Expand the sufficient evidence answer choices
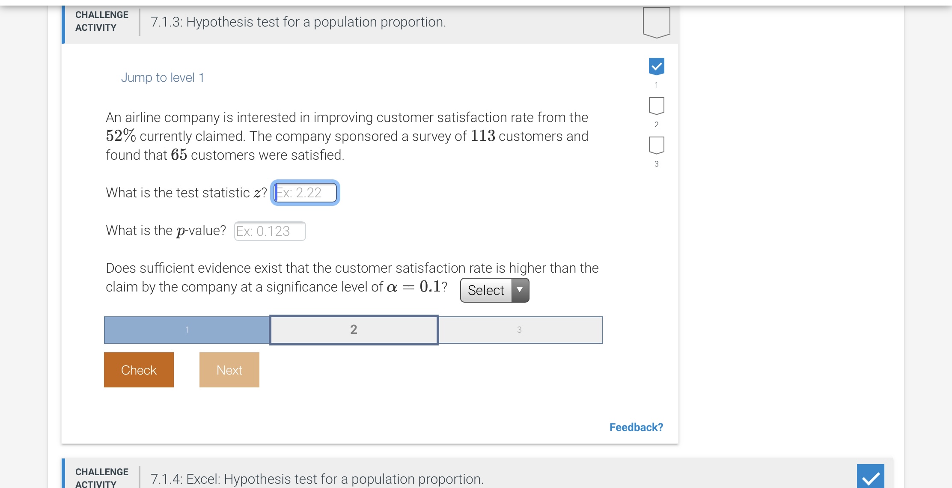952x488 pixels. click(494, 290)
